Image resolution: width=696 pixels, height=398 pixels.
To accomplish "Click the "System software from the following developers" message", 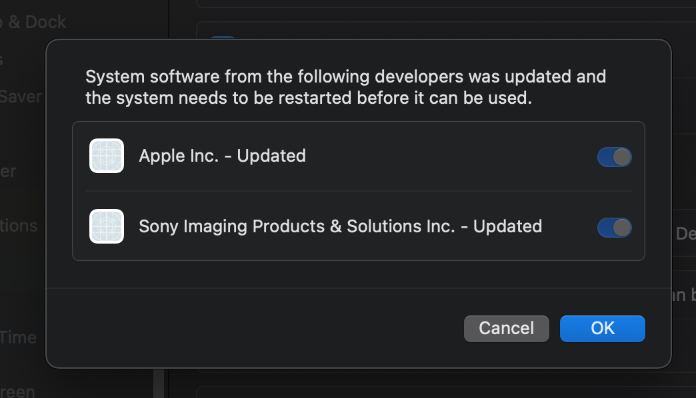I will (x=345, y=87).
